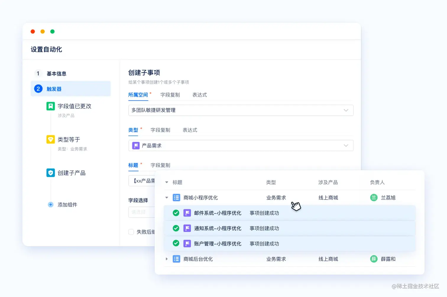Click the avatar of 兰荔旭
447x297 pixels.
374,198
